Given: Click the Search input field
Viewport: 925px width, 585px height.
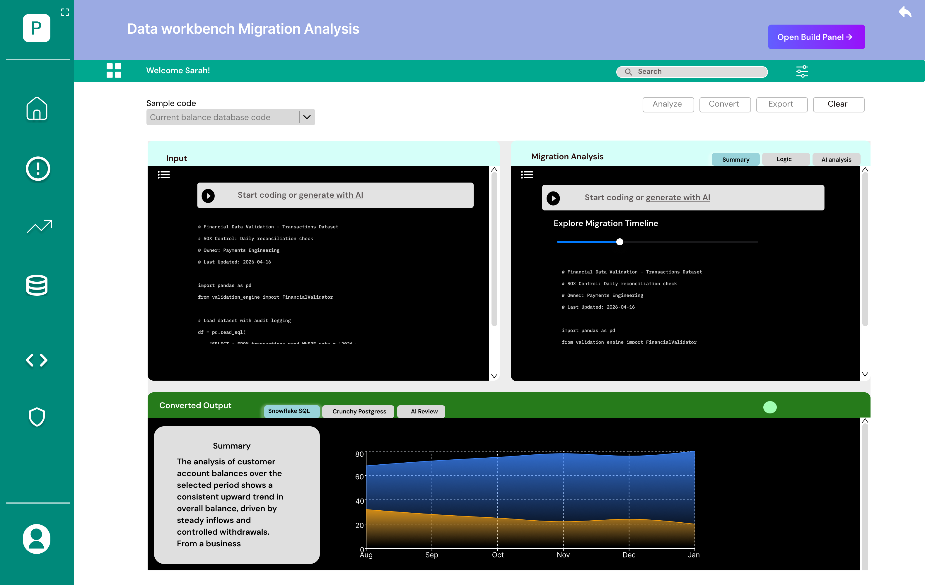Looking at the screenshot, I should (692, 72).
